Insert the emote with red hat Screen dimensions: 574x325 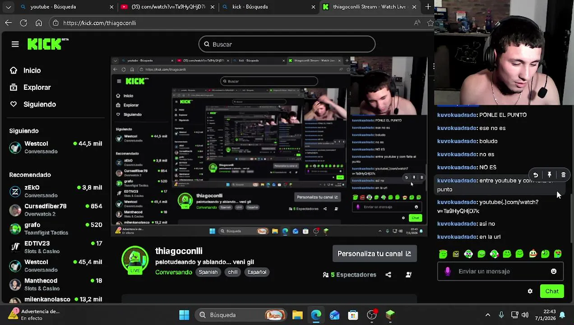532,254
